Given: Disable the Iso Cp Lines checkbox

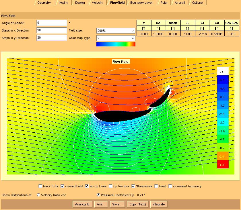Looking at the screenshot, I should pos(87,186).
